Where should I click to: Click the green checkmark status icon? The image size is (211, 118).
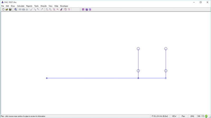pos(206,116)
